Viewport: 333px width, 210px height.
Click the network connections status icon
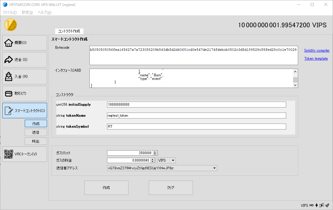pos(322,205)
